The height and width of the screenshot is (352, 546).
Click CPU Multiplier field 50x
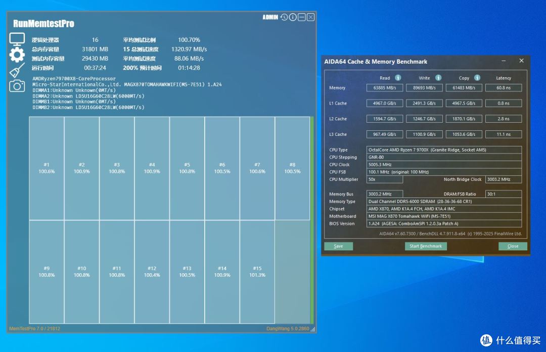(x=384, y=179)
